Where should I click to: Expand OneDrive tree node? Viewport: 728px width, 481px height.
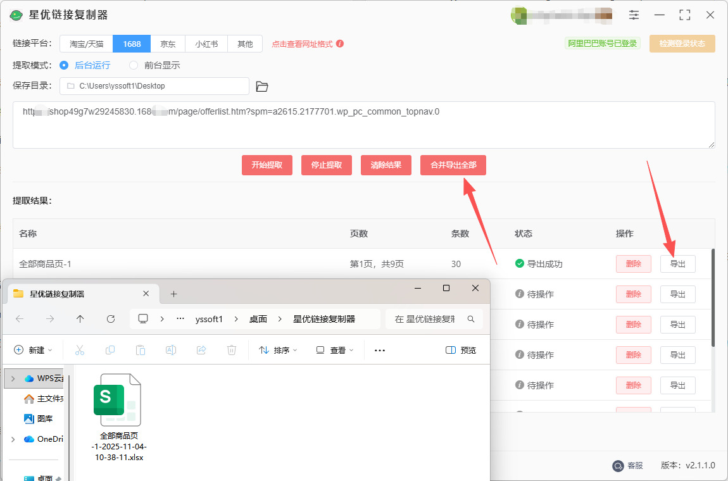pos(13,439)
